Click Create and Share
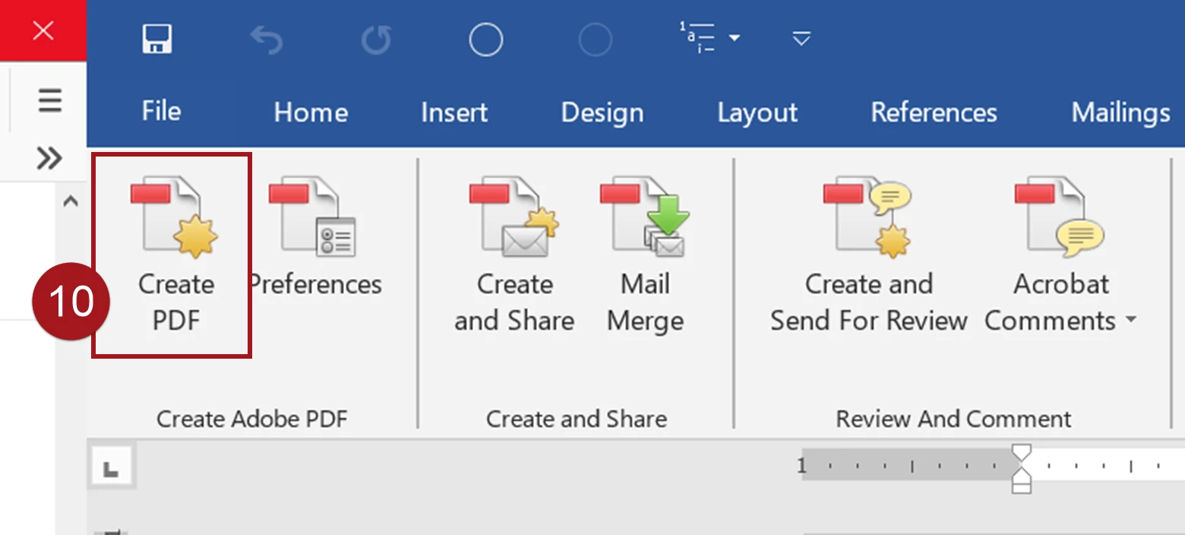The height and width of the screenshot is (535, 1185). (514, 256)
